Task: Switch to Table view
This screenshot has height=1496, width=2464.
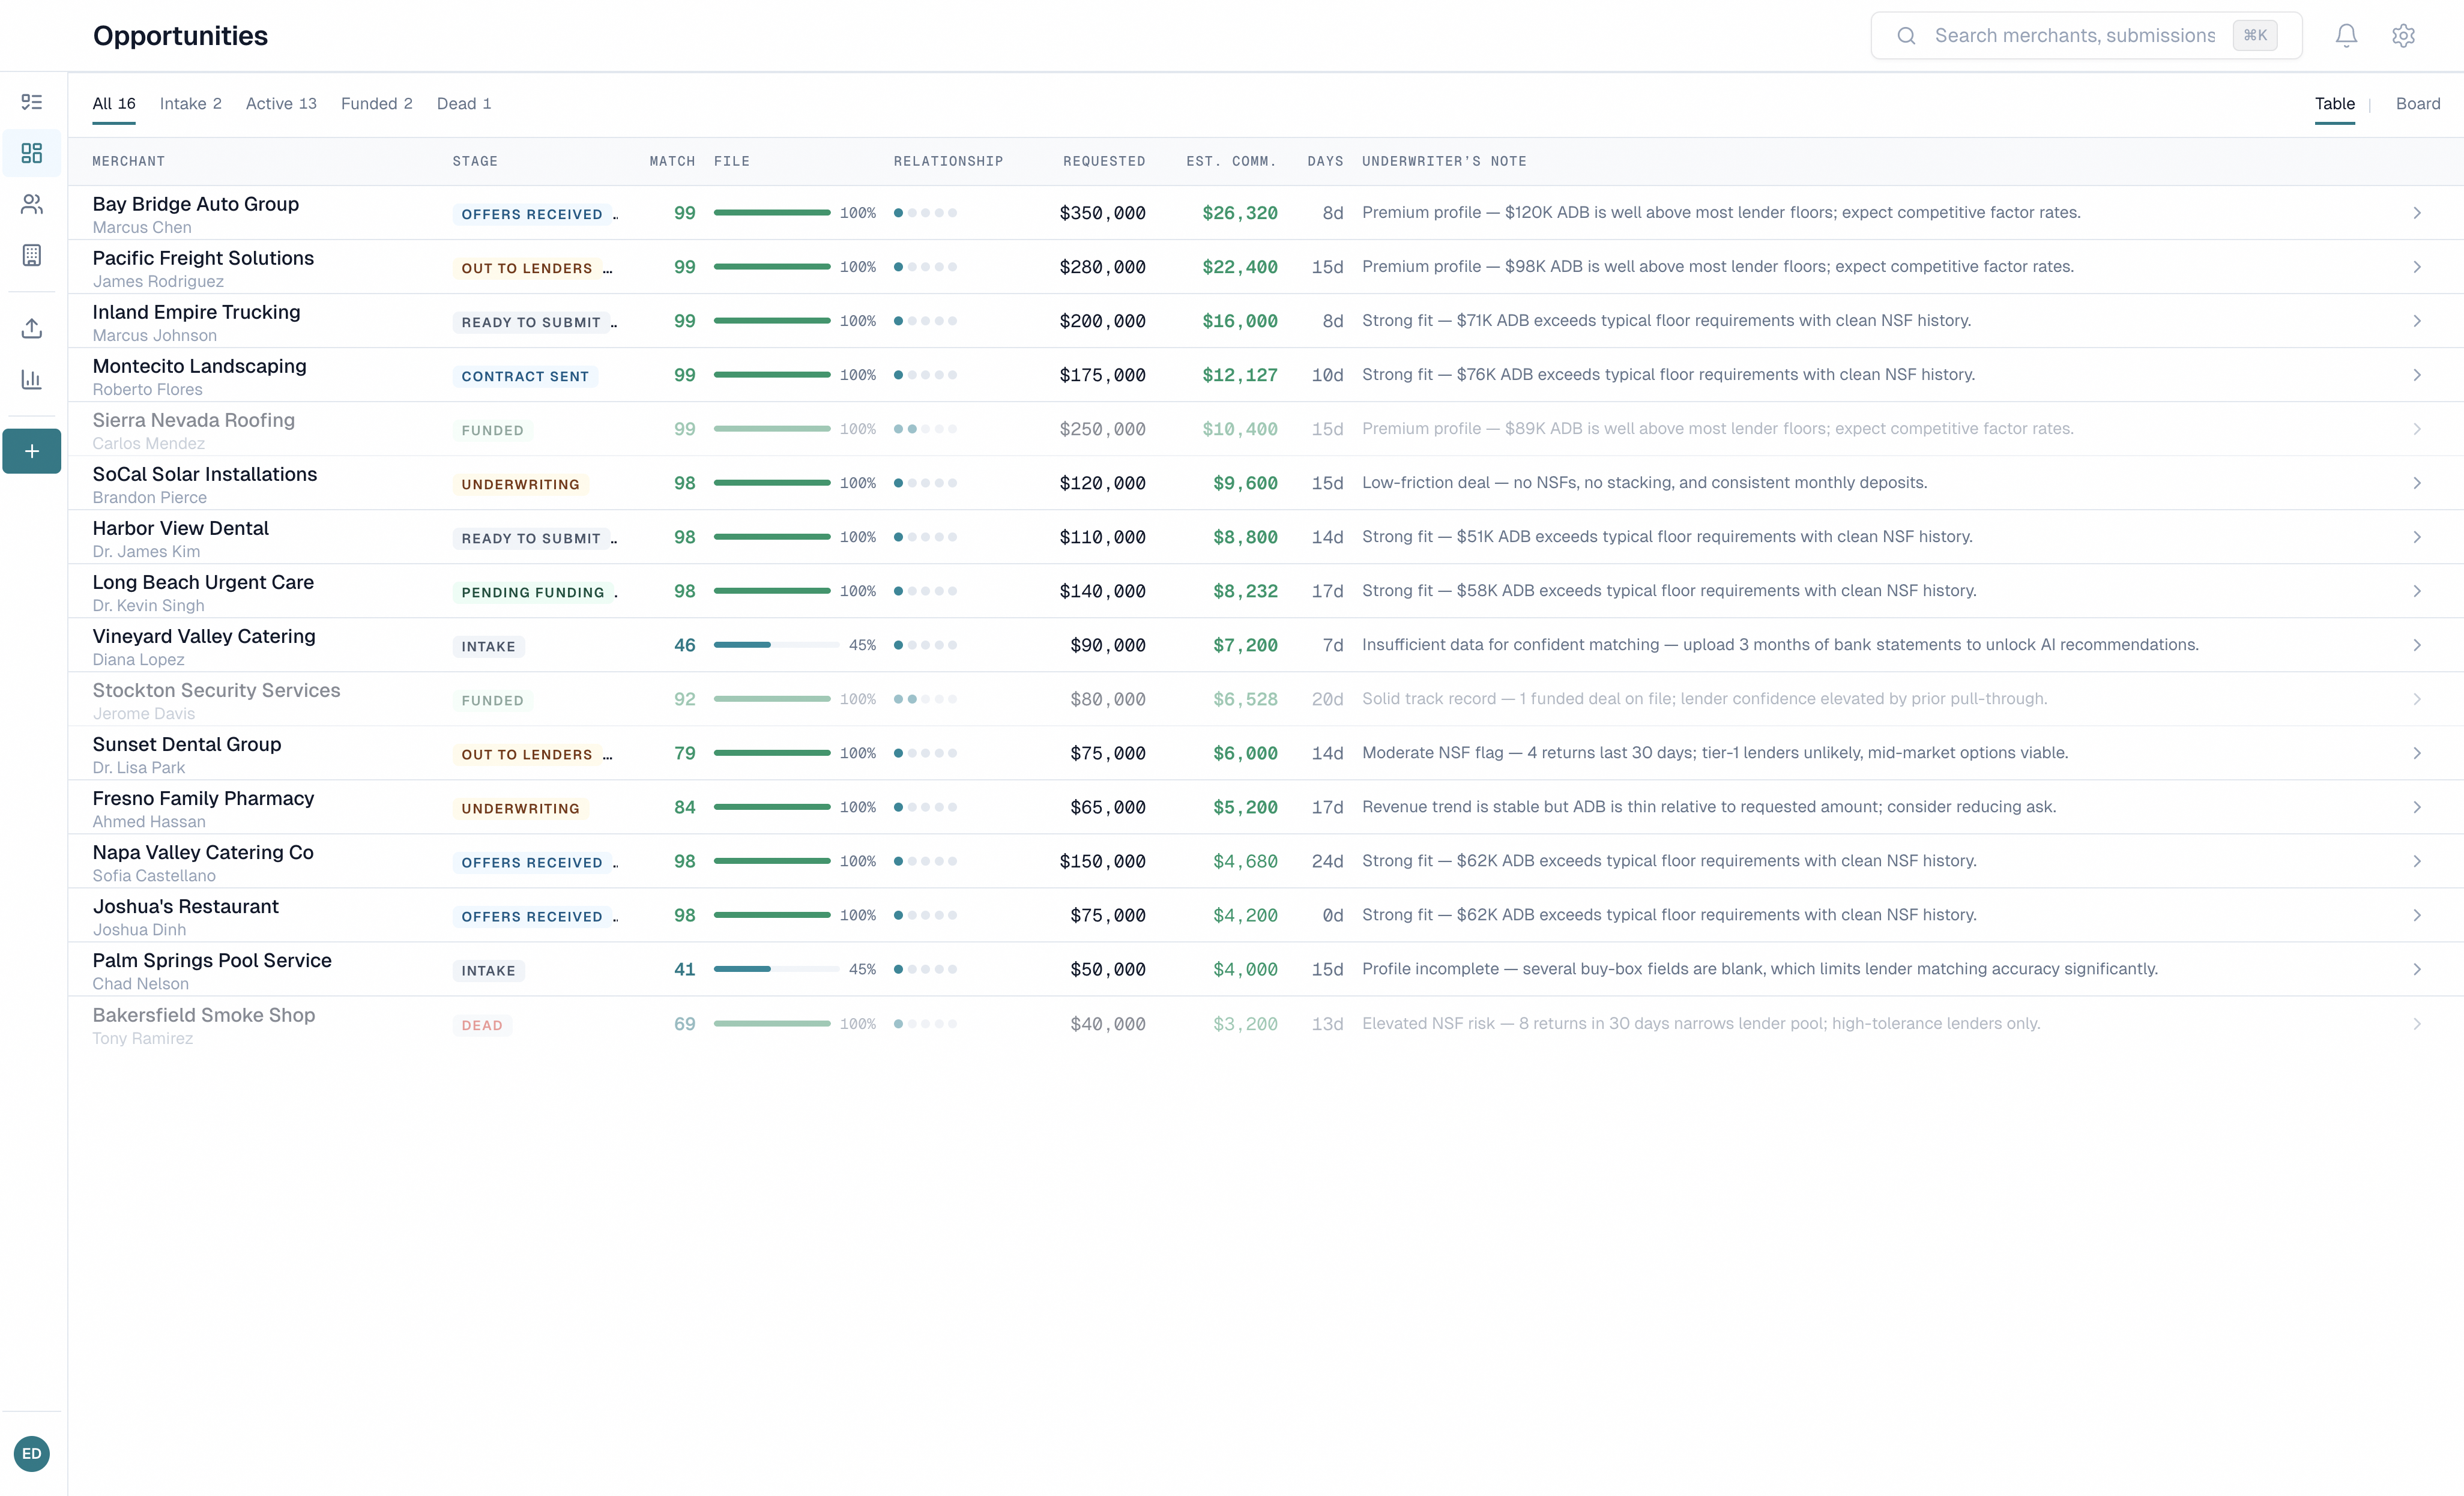Action: pyautogui.click(x=2334, y=104)
